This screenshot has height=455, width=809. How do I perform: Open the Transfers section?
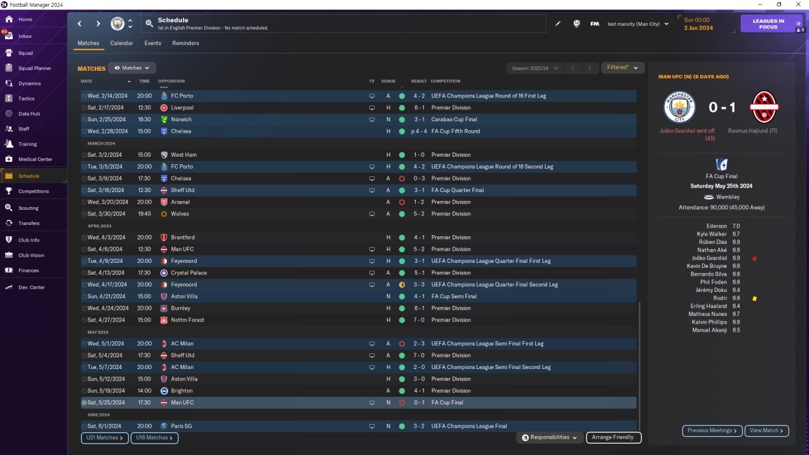coord(29,223)
